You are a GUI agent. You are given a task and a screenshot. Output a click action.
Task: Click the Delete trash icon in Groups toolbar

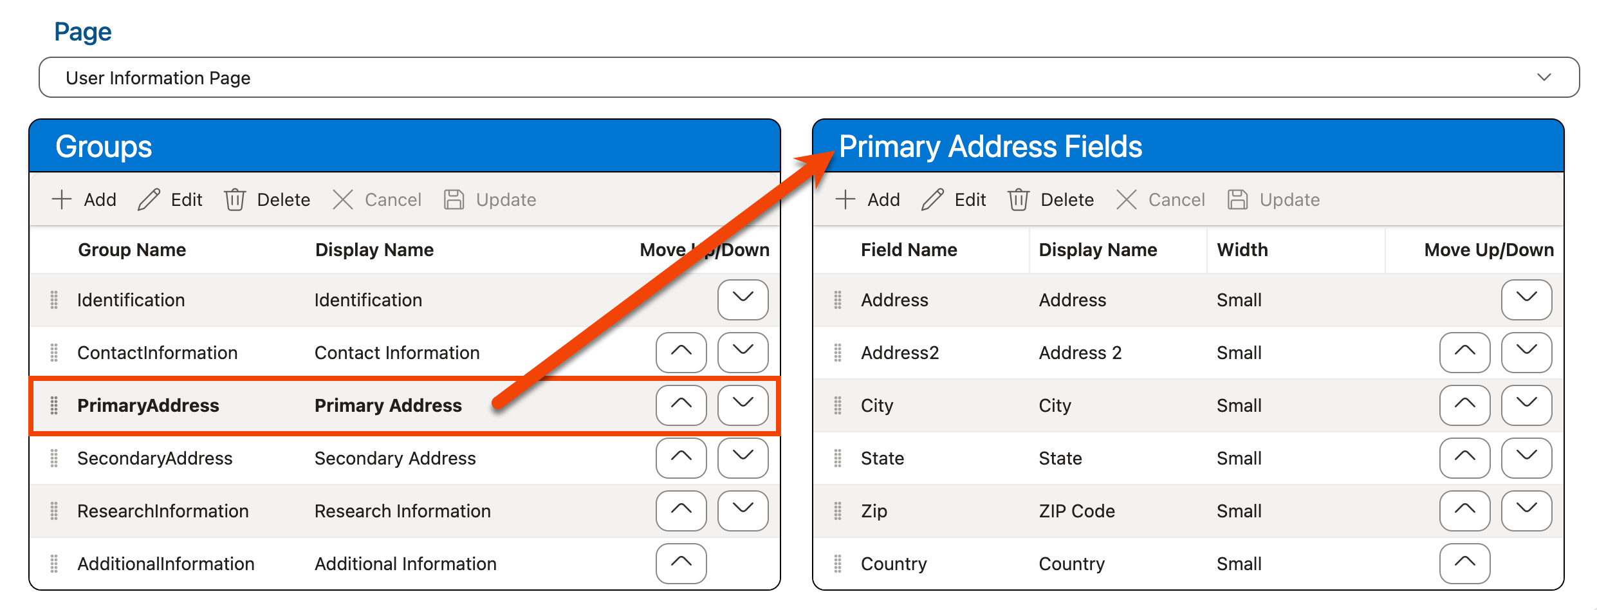(235, 199)
